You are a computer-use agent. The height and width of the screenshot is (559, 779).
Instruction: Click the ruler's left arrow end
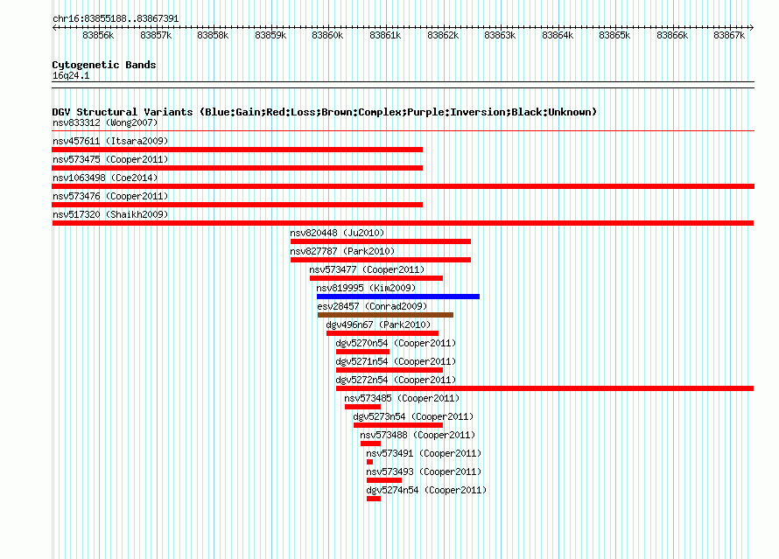click(54, 27)
